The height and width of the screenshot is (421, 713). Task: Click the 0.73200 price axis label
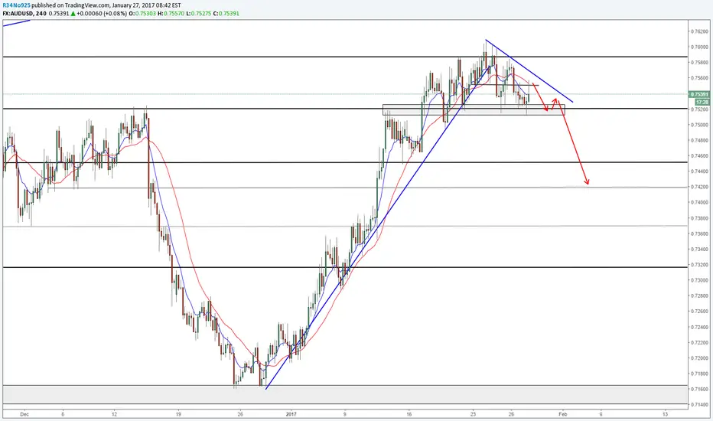click(x=699, y=264)
